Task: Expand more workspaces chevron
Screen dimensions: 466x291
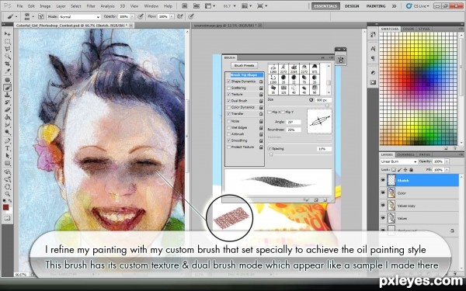Action: coord(394,6)
